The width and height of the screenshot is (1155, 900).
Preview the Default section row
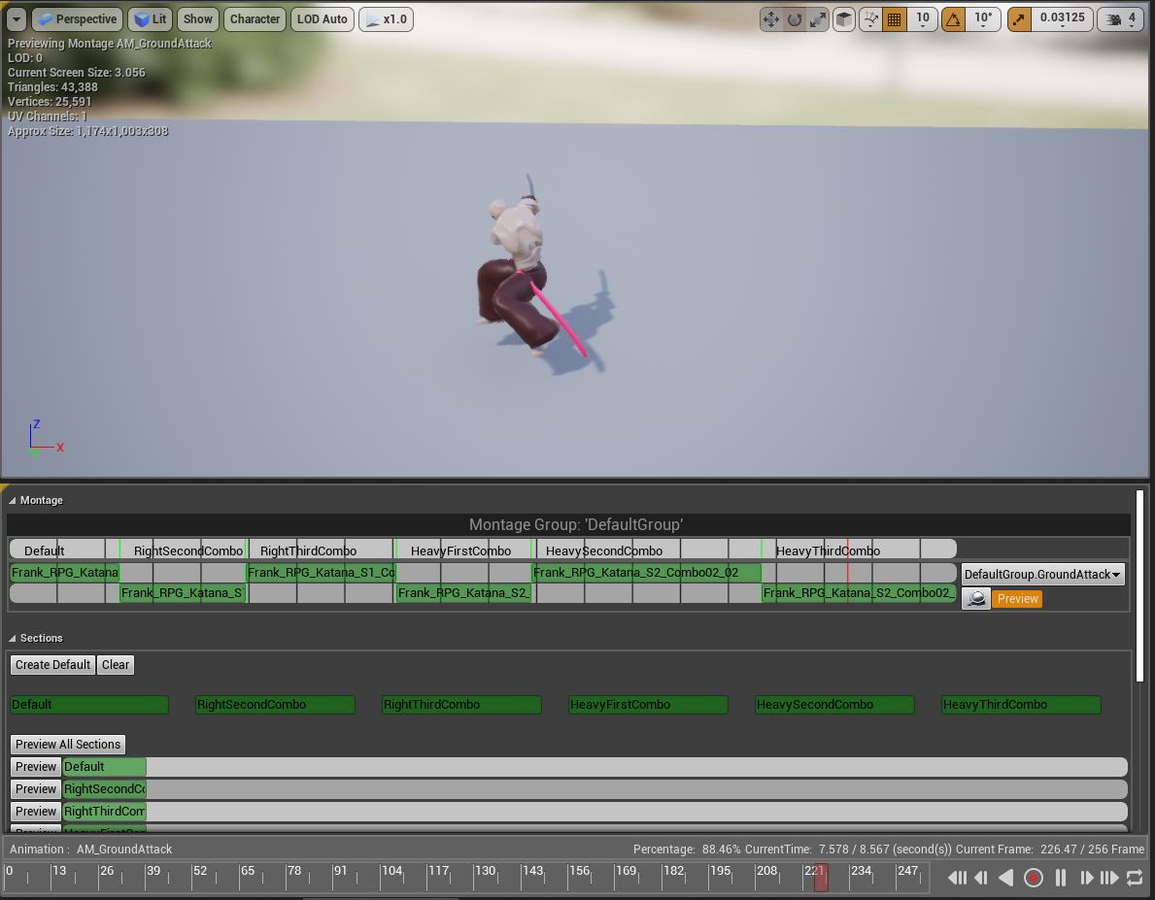[x=35, y=767]
